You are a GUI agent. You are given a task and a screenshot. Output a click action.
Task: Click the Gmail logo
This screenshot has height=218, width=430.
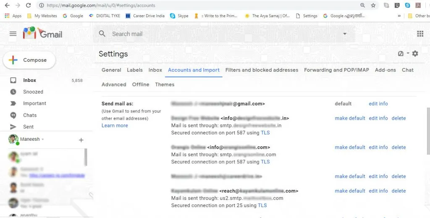43,33
